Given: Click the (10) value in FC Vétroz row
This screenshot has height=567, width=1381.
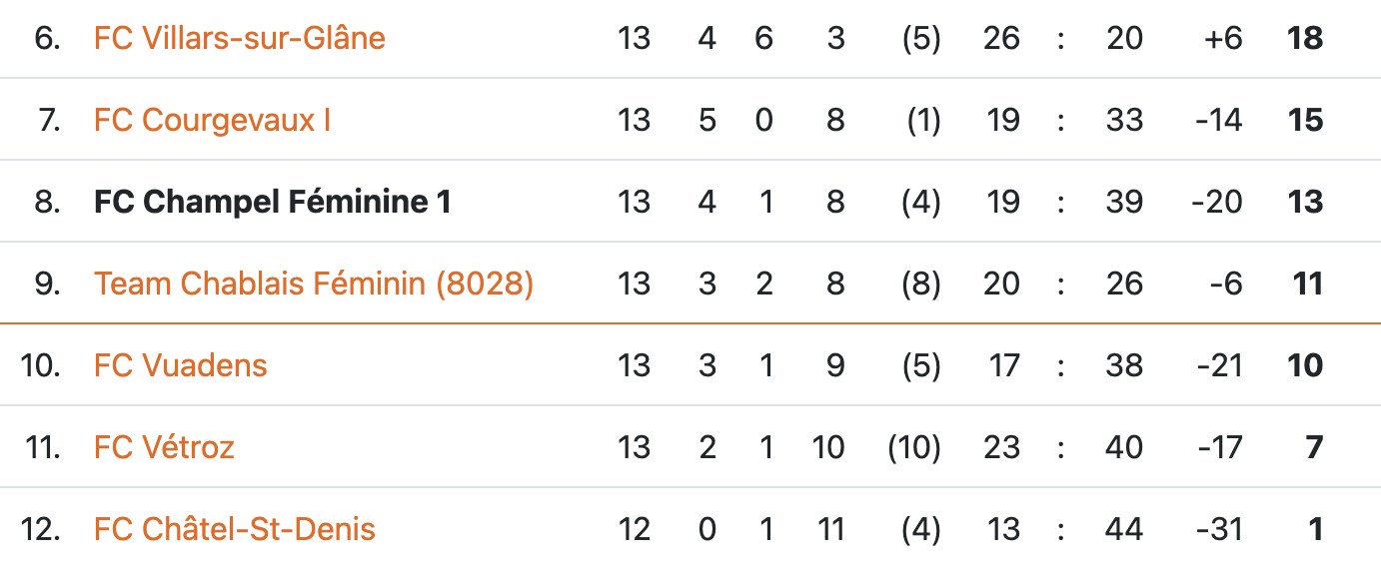Looking at the screenshot, I should coord(913,447).
